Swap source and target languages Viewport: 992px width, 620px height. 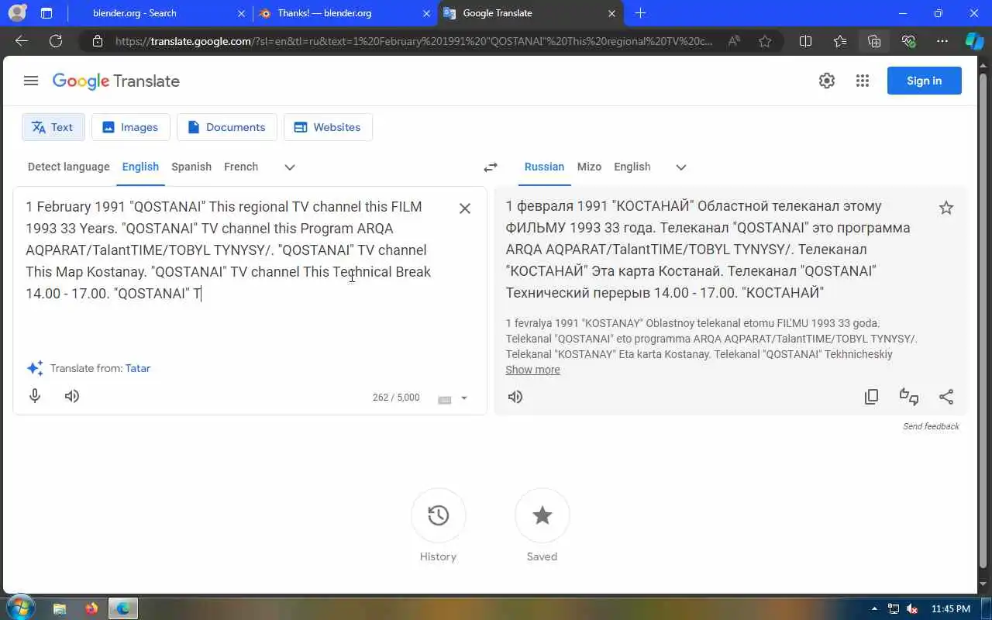(x=491, y=167)
